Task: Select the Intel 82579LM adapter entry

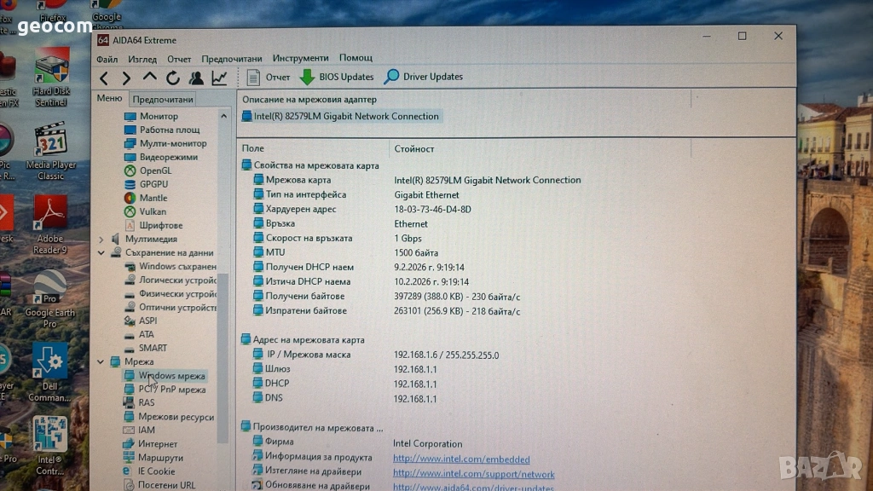Action: 345,116
